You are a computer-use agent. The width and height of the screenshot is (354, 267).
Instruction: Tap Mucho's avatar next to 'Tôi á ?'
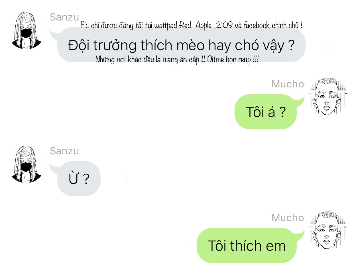(328, 96)
